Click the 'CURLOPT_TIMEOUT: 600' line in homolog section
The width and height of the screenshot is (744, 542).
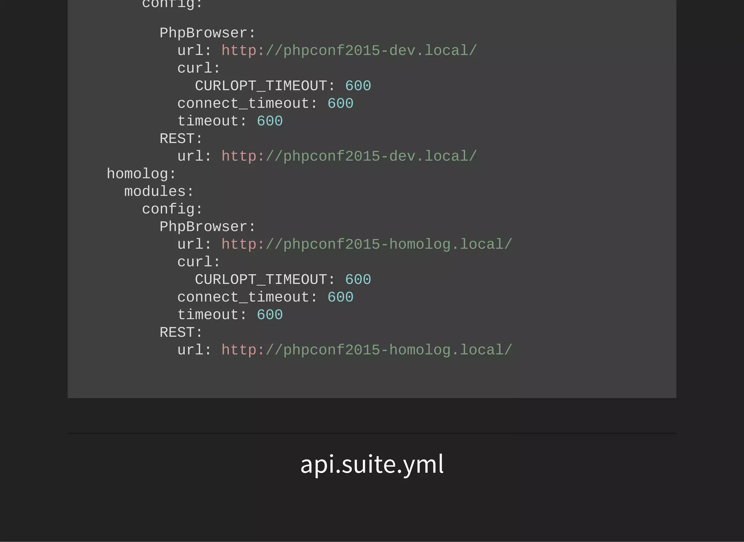point(283,280)
